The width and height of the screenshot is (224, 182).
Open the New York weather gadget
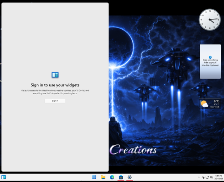(x=210, y=104)
